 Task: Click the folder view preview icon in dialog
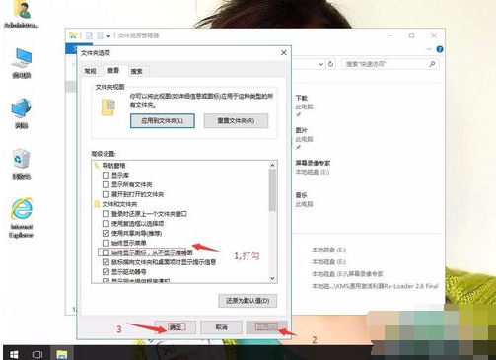(108, 108)
